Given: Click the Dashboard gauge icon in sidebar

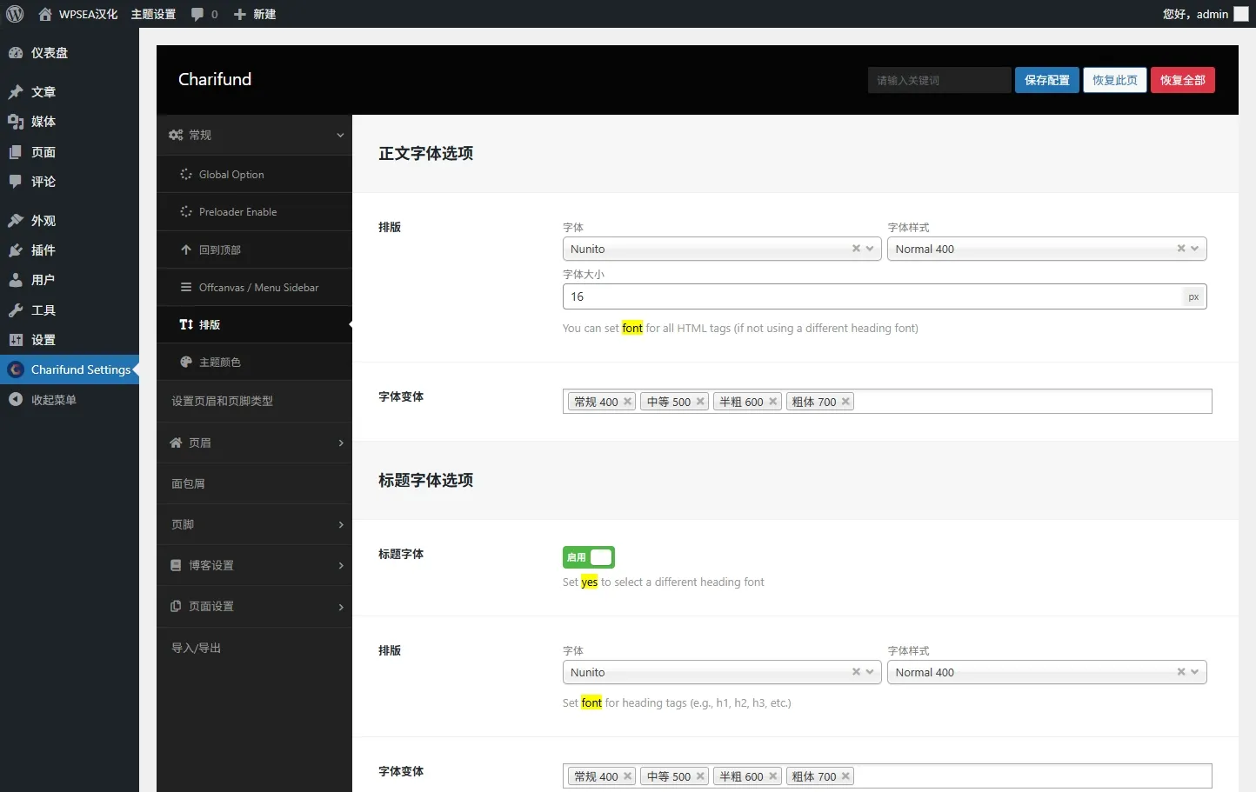Looking at the screenshot, I should [16, 53].
